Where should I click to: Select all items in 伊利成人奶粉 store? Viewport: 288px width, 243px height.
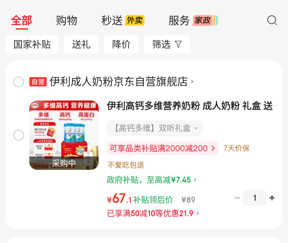coord(19,82)
